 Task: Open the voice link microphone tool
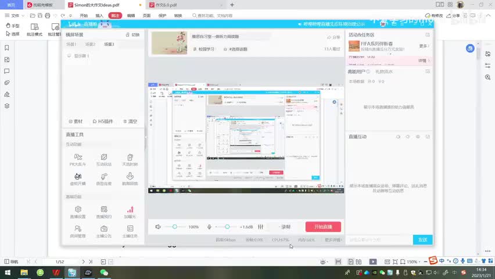coord(104,179)
